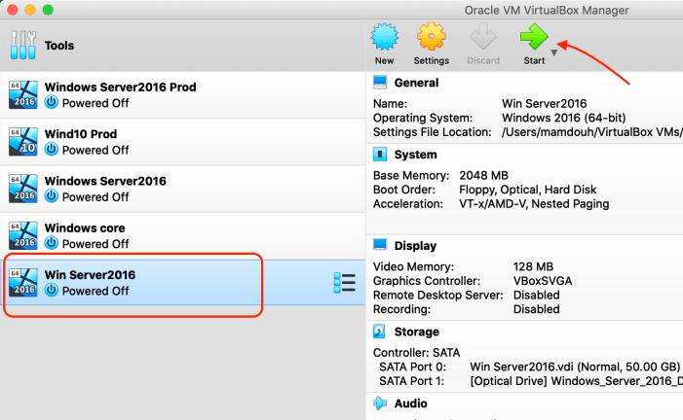Click the Wind10 Prod OS icon
The image size is (683, 420).
click(x=23, y=141)
